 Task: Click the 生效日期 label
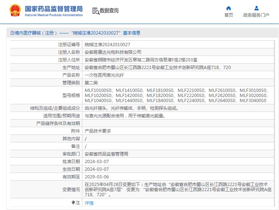[71, 169]
